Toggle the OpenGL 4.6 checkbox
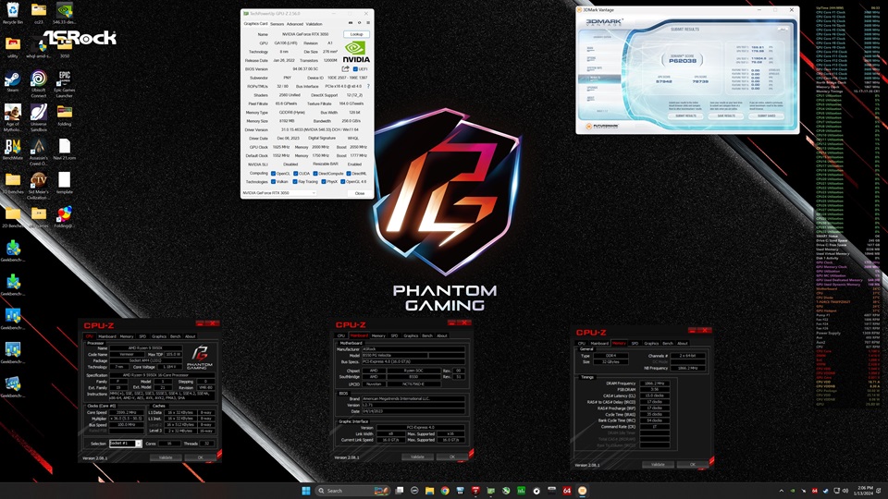Image resolution: width=888 pixels, height=499 pixels. point(342,182)
